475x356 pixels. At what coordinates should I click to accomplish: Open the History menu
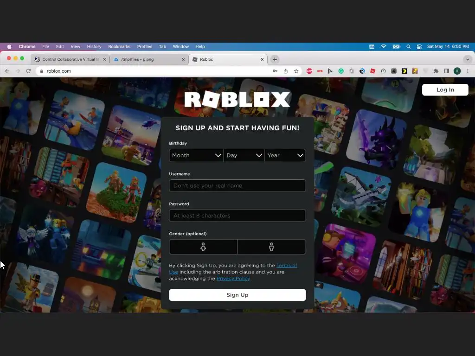tap(94, 46)
